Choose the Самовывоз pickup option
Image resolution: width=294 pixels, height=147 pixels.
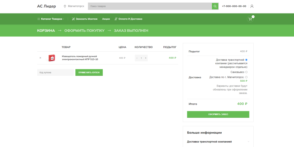[246, 72]
